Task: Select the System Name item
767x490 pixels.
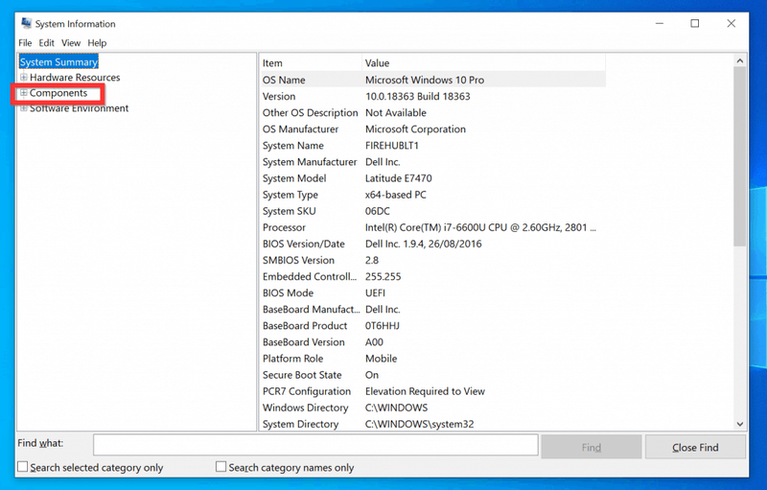Action: pyautogui.click(x=293, y=146)
